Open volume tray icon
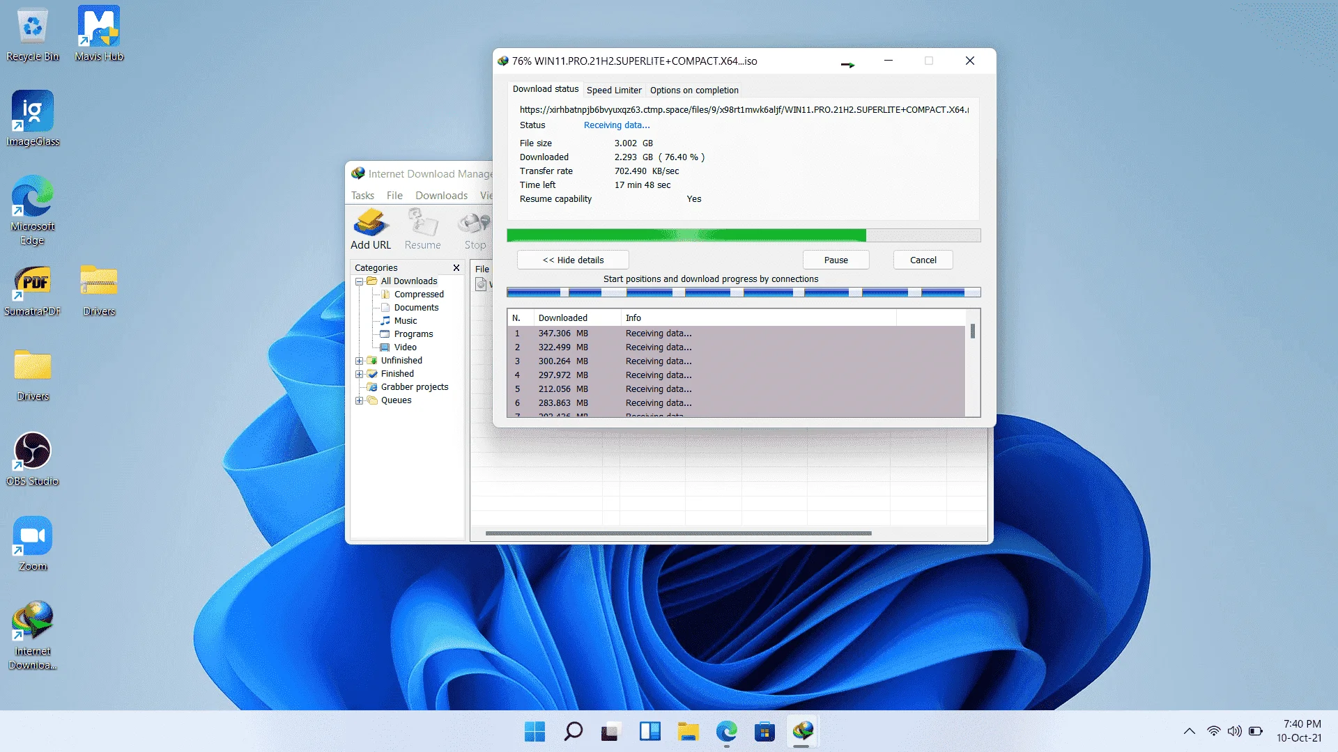Screen dimensions: 1338x752 tap(1234, 731)
